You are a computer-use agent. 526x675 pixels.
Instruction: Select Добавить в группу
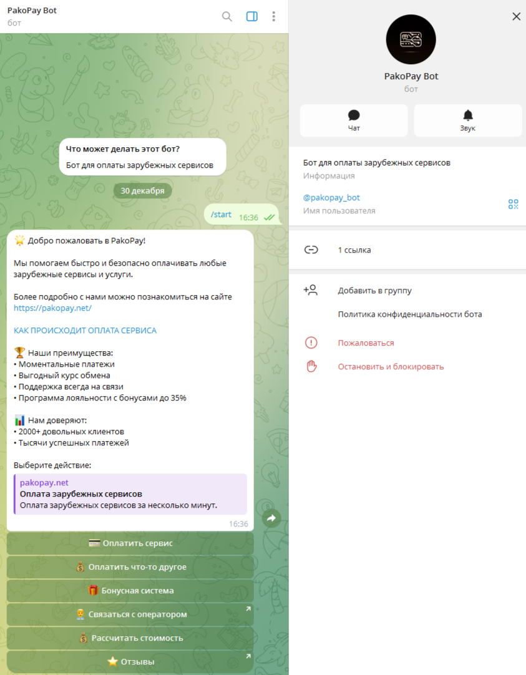[x=374, y=291]
